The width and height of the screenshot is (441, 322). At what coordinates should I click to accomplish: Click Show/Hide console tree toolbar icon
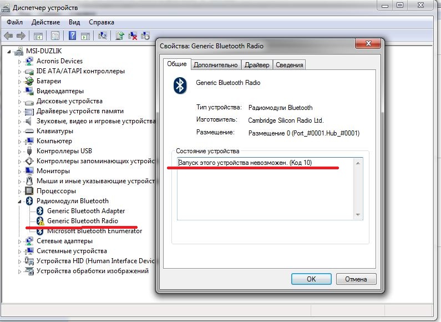click(38, 36)
